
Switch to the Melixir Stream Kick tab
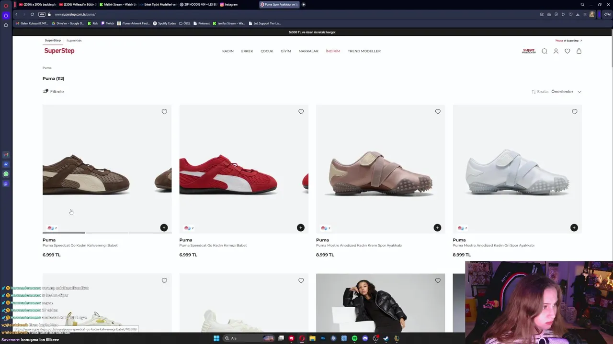117,4
